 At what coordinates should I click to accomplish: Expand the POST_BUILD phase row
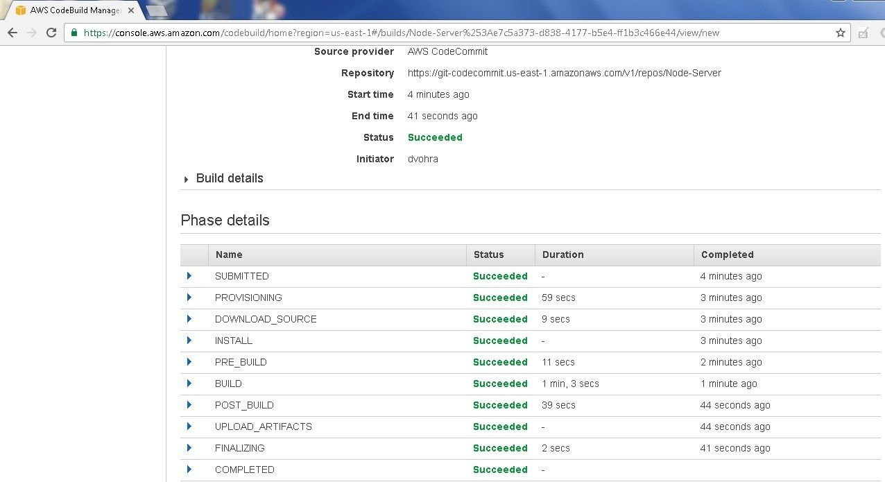pos(189,405)
